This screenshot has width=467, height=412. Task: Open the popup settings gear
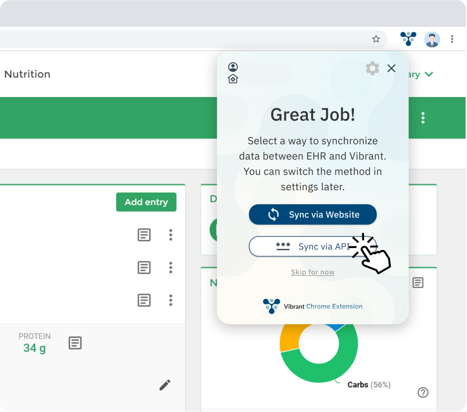pos(372,68)
